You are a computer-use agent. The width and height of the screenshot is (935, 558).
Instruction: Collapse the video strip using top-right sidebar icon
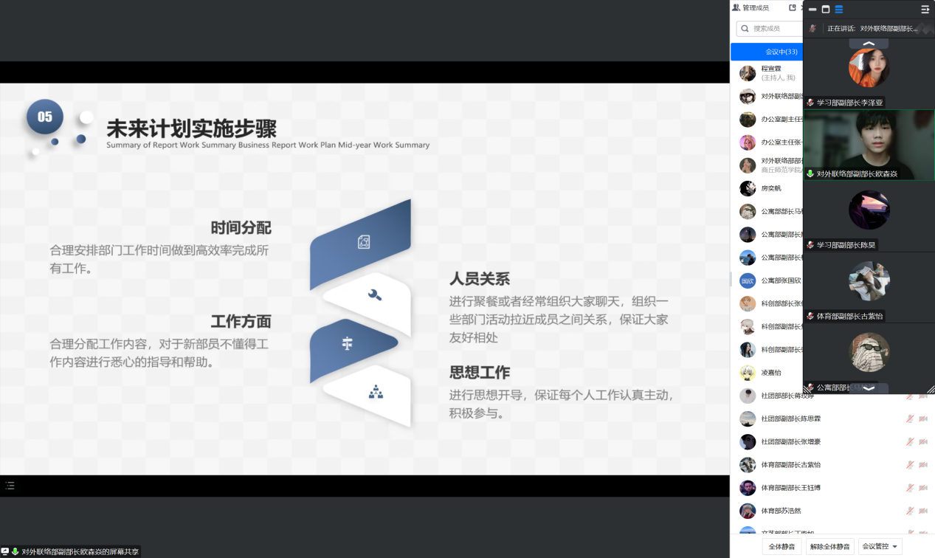[925, 10]
